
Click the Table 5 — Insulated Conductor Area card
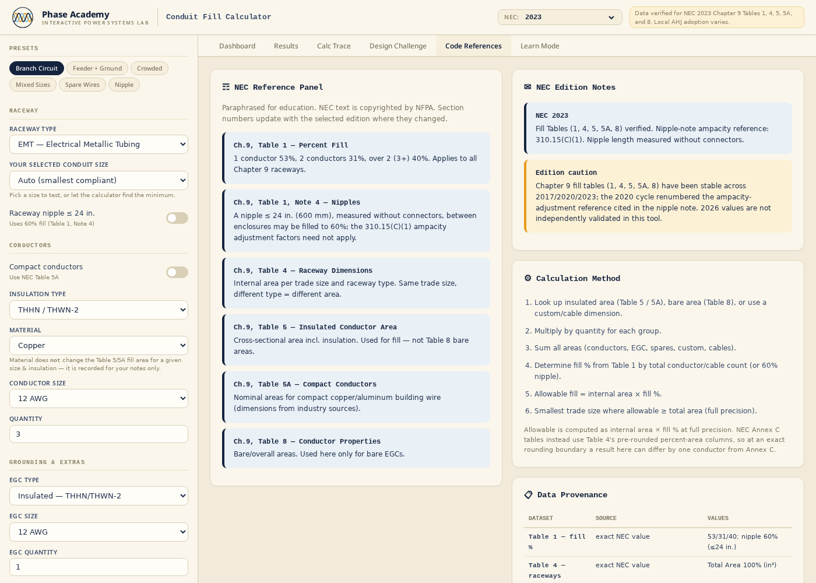click(x=356, y=340)
